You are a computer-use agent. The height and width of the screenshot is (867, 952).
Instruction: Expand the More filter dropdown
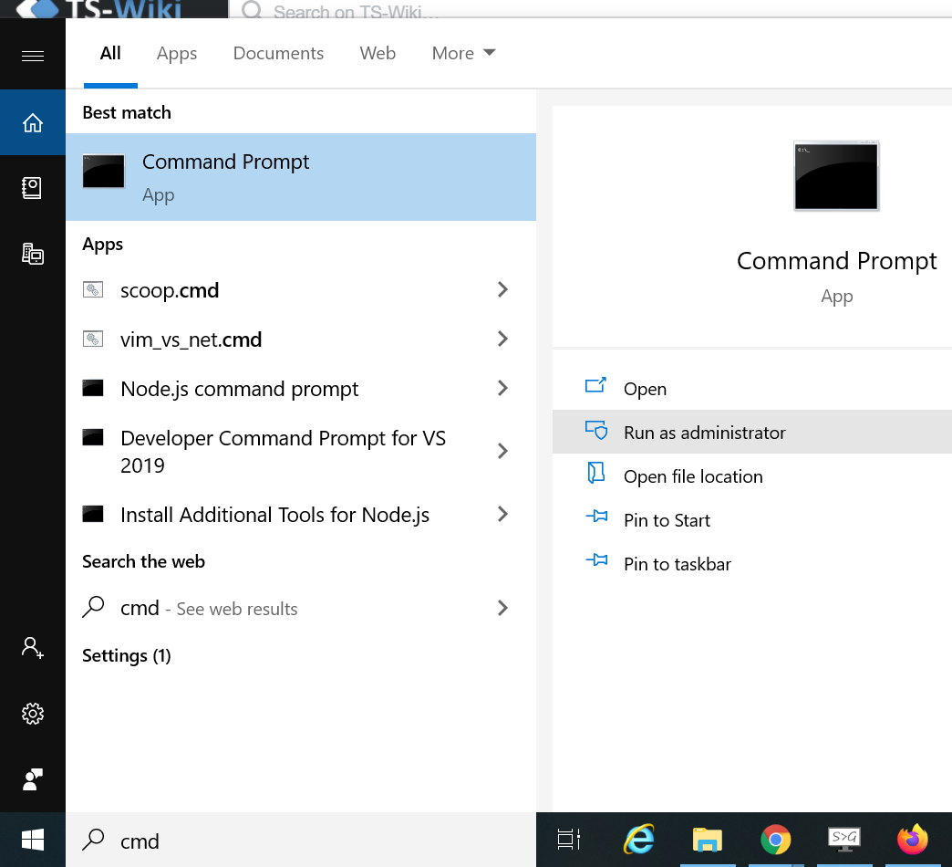tap(463, 53)
